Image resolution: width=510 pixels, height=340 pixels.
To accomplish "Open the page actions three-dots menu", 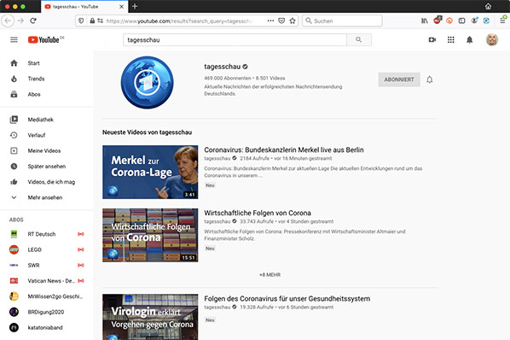I will (270, 21).
